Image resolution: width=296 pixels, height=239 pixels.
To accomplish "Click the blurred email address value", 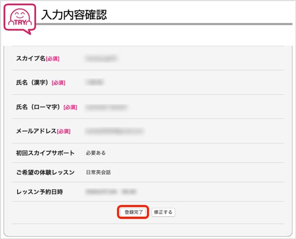I will tap(115, 131).
